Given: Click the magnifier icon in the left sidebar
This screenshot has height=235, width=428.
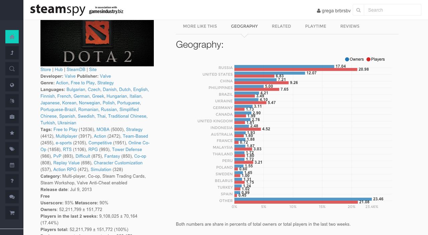Looking at the screenshot, I should (12, 69).
